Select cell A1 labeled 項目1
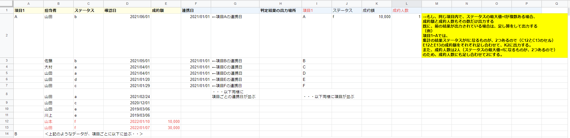The image size is (570, 138). tap(28, 10)
